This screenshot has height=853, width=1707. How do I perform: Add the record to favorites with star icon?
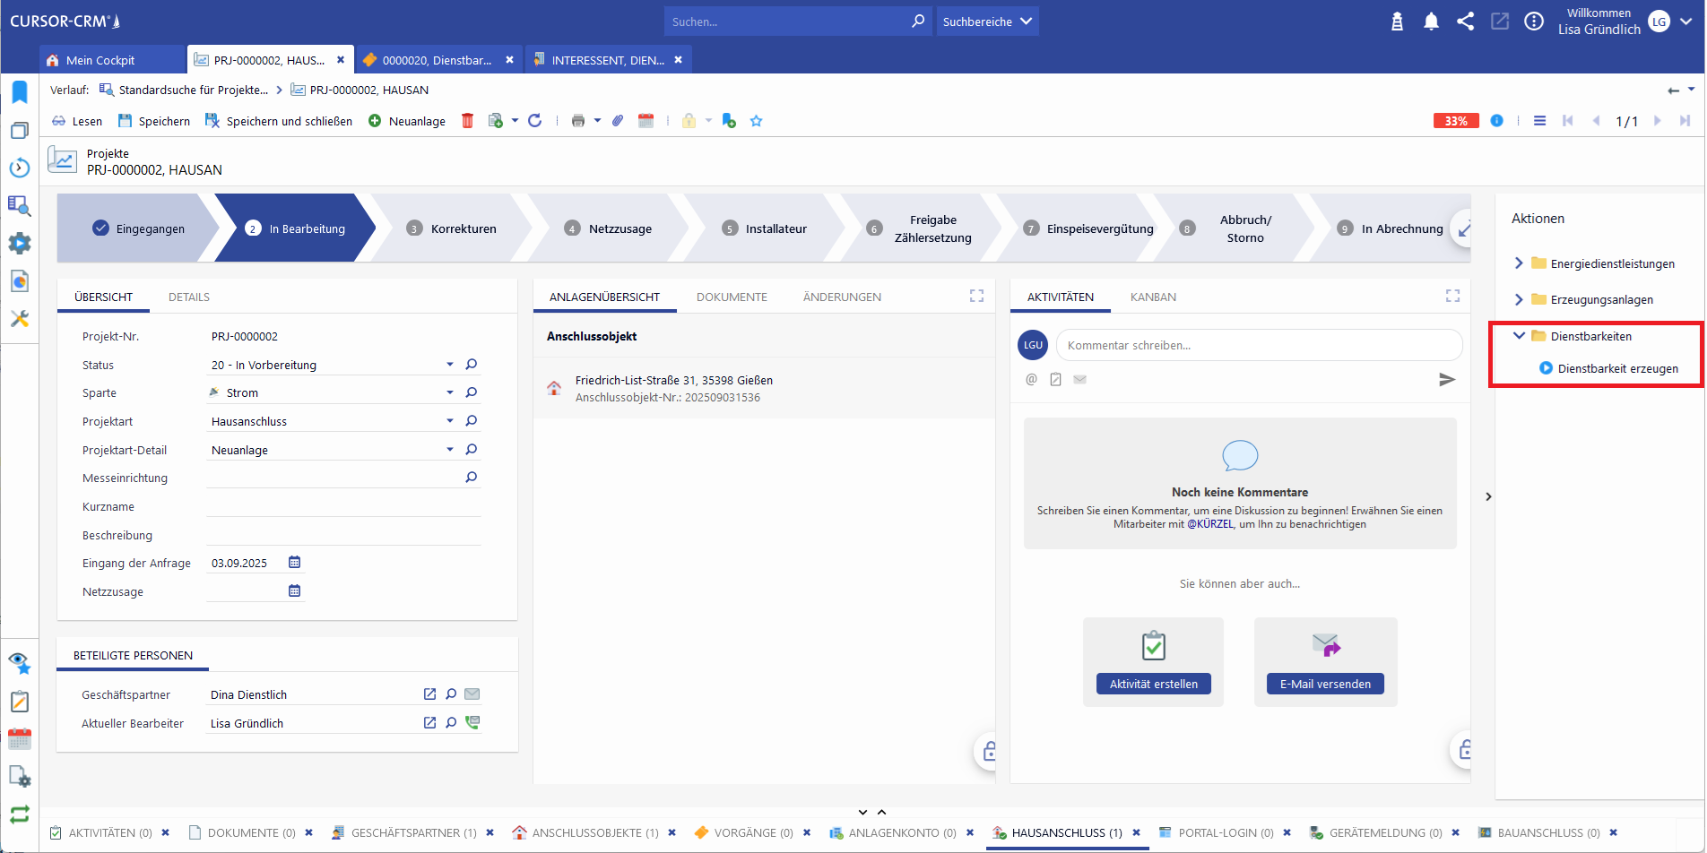(x=756, y=121)
